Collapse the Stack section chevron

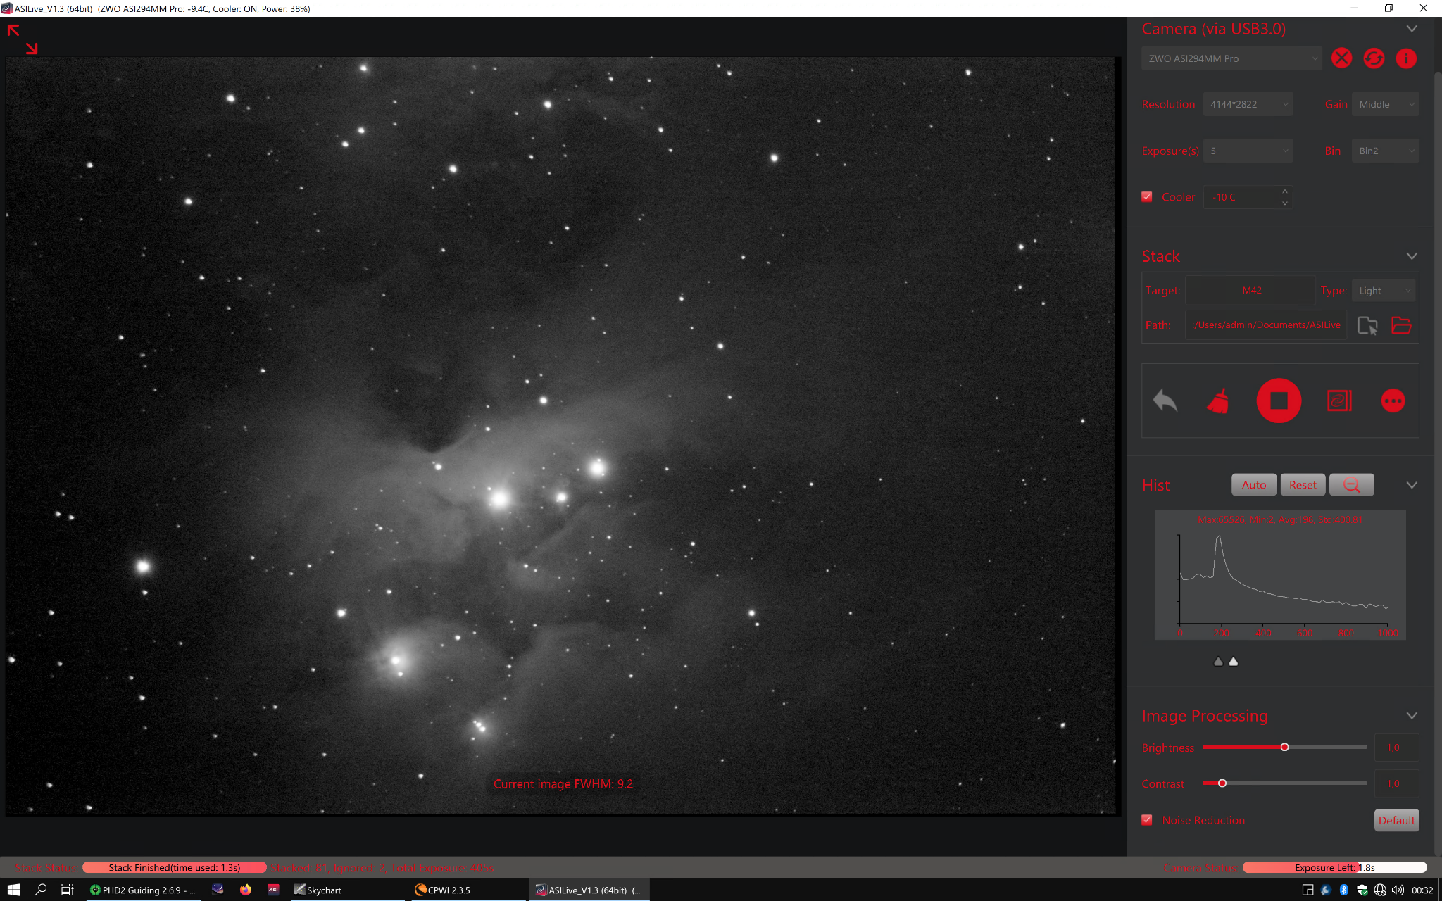click(1412, 256)
